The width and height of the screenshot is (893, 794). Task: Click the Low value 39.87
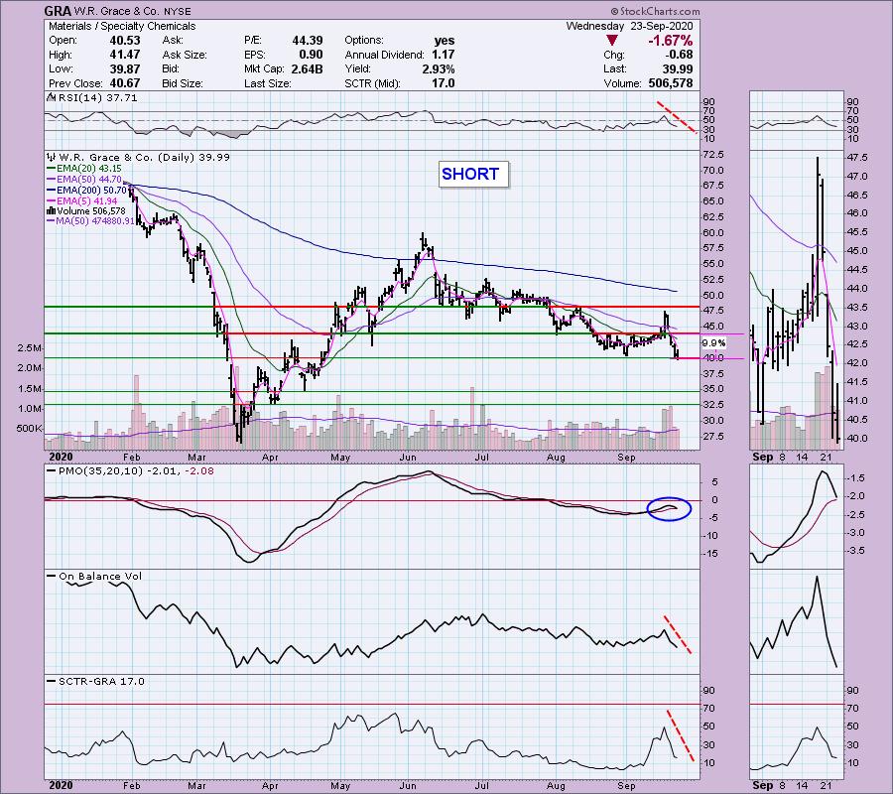pos(125,68)
